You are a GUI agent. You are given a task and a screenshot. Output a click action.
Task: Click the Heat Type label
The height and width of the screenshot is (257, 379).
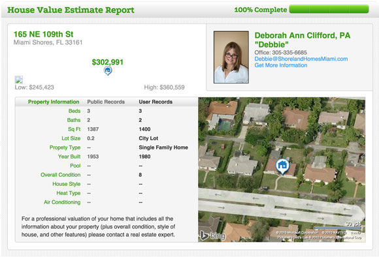pos(69,193)
